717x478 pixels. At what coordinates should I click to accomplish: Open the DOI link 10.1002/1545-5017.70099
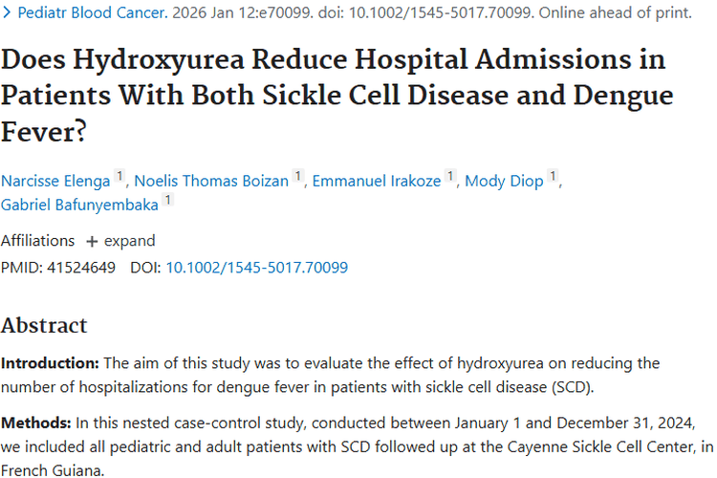[256, 268]
